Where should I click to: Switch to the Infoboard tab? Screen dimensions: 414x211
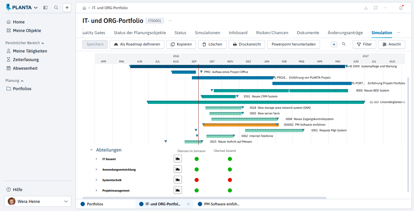[x=238, y=33]
